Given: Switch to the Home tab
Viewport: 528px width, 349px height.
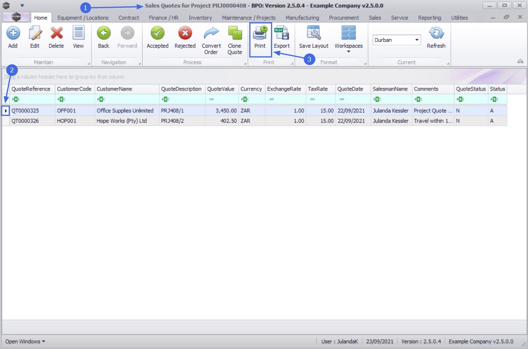Looking at the screenshot, I should pyautogui.click(x=41, y=18).
